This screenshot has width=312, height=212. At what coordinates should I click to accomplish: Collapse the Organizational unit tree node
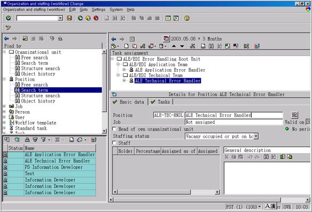pos(4,52)
